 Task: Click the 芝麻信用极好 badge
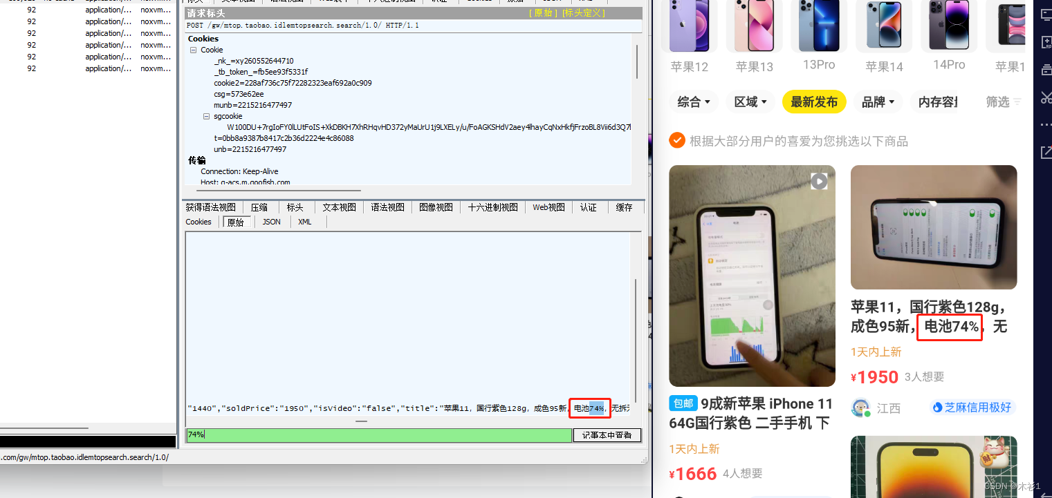click(x=971, y=408)
